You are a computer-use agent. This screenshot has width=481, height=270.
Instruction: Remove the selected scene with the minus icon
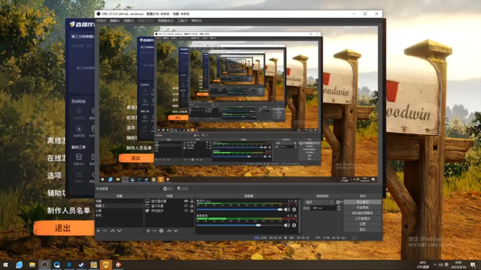(x=105, y=231)
